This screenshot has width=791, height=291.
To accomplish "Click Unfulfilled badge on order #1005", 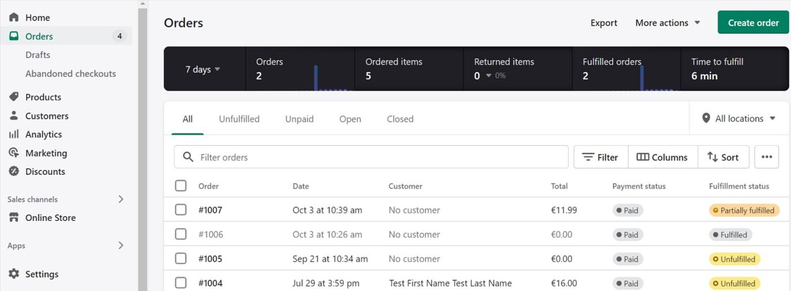I will [734, 259].
